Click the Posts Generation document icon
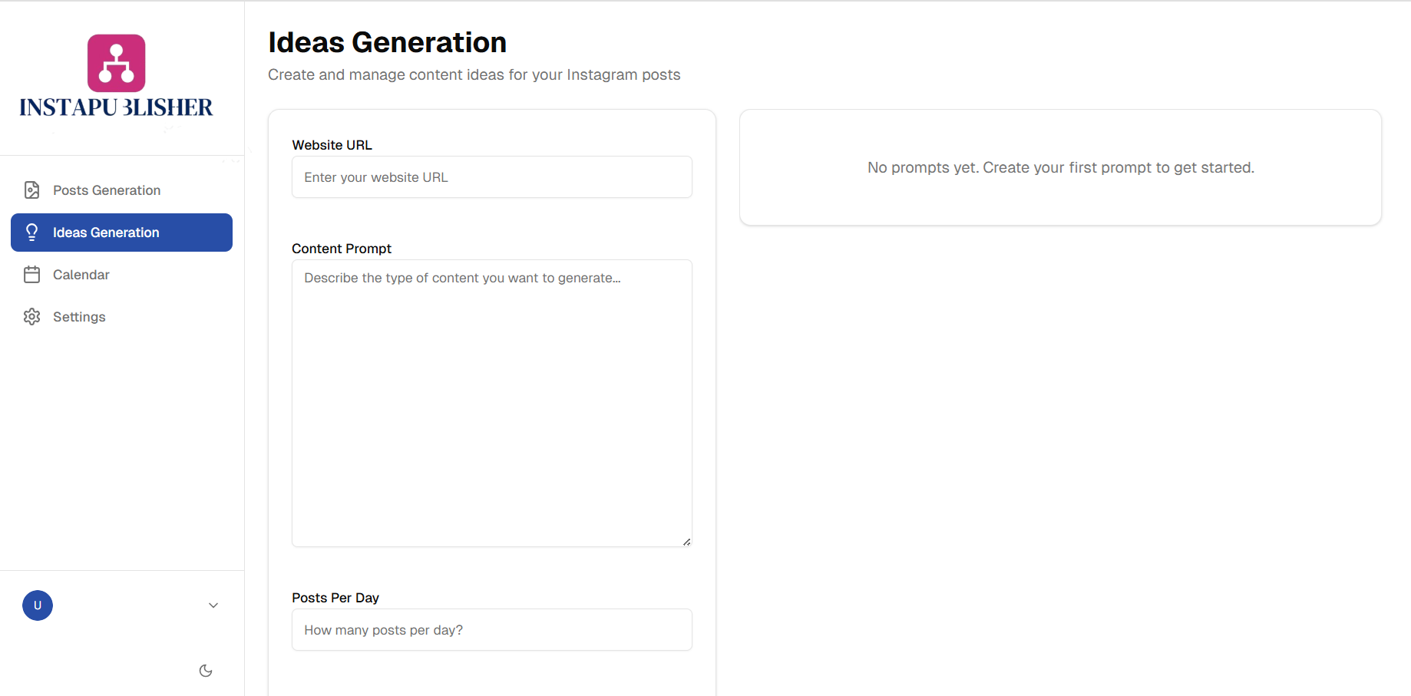The height and width of the screenshot is (696, 1411). (31, 190)
